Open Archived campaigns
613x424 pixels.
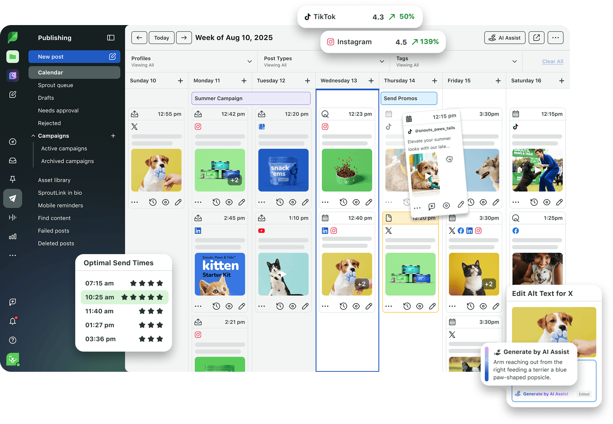pos(68,161)
